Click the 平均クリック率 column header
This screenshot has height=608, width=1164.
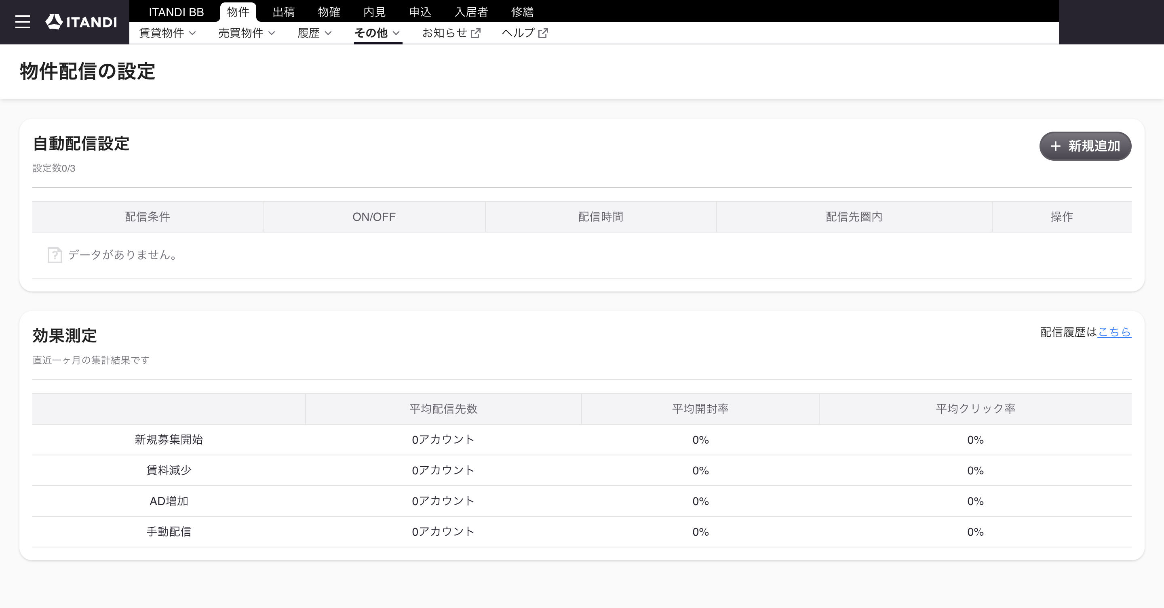click(976, 409)
